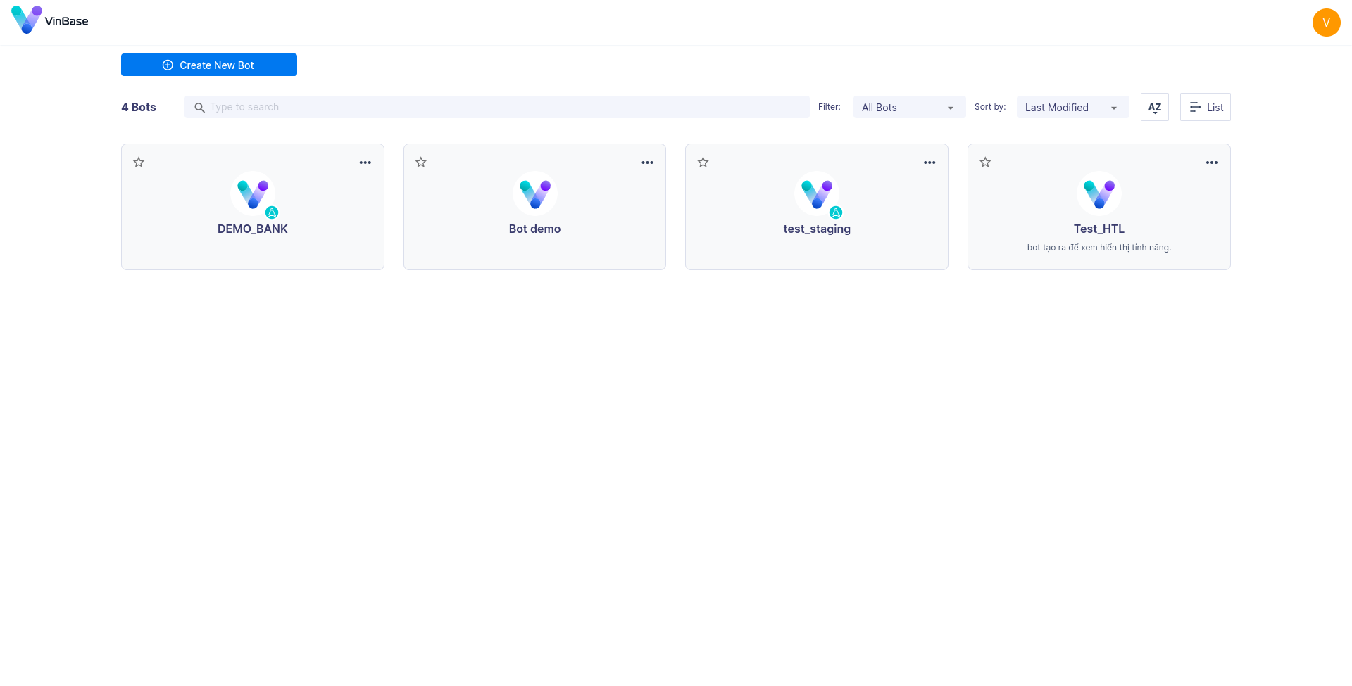Click the Test_HTL bot avatar
1352x686 pixels.
(1099, 193)
